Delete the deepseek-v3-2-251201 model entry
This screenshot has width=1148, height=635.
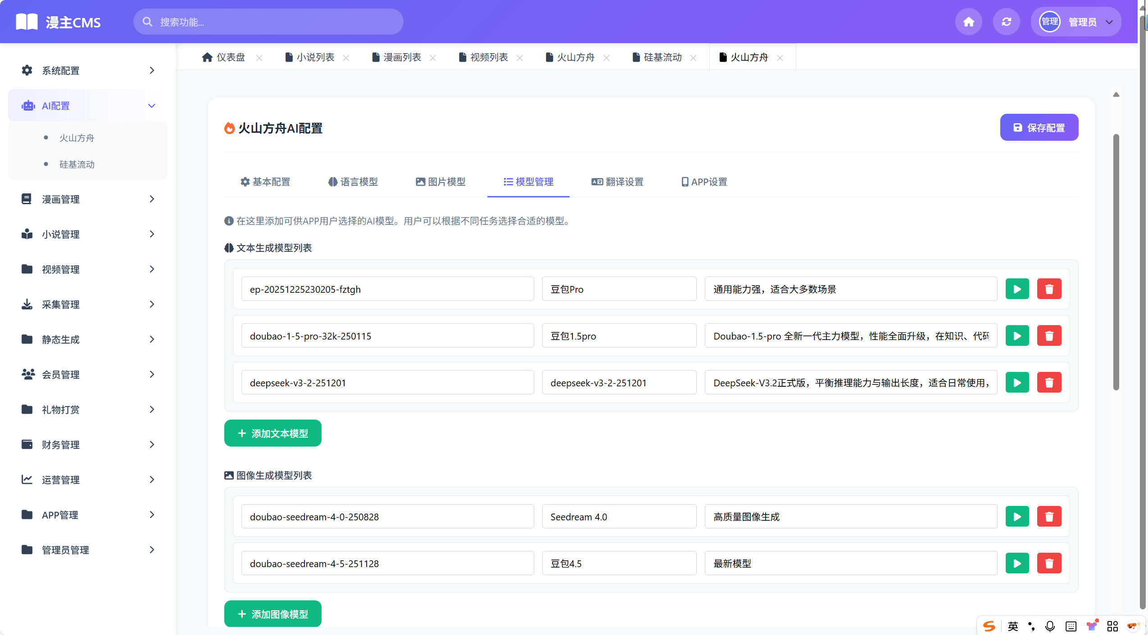point(1049,382)
